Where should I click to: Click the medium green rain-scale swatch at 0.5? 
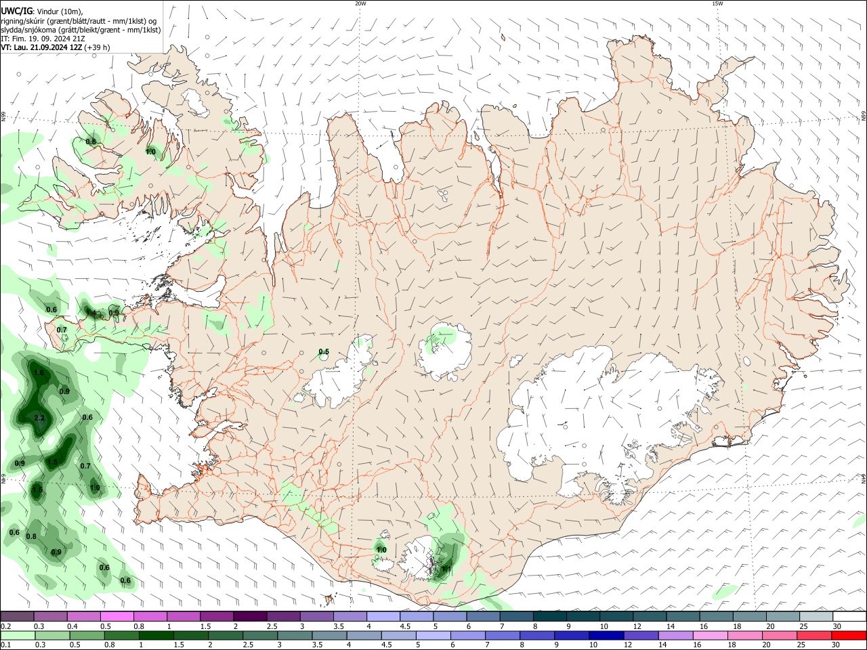(87, 635)
